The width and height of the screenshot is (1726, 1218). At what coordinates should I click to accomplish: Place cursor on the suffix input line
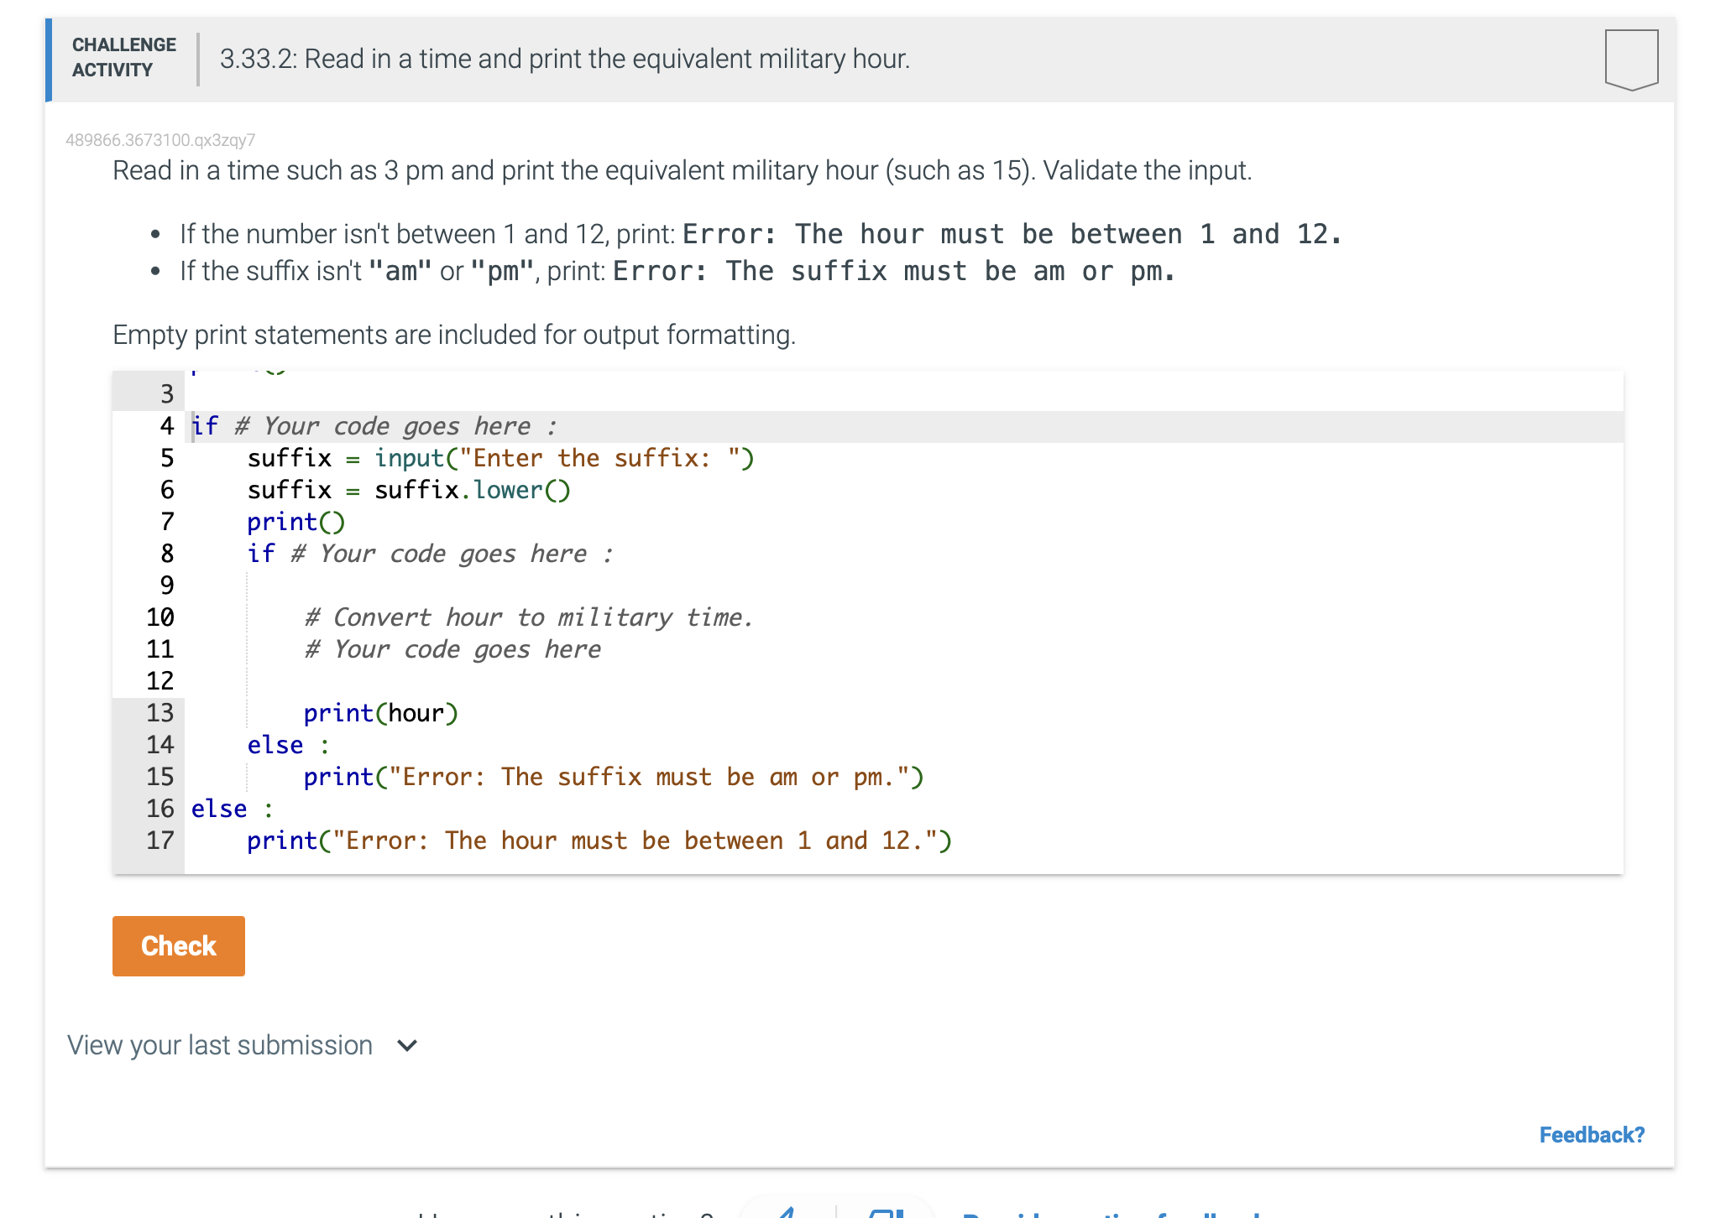(x=500, y=458)
